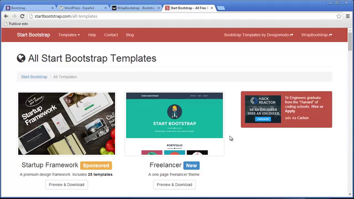Image resolution: width=354 pixels, height=199 pixels.
Task: Click the Start Bootstrap tab favicon
Action: (x=167, y=8)
